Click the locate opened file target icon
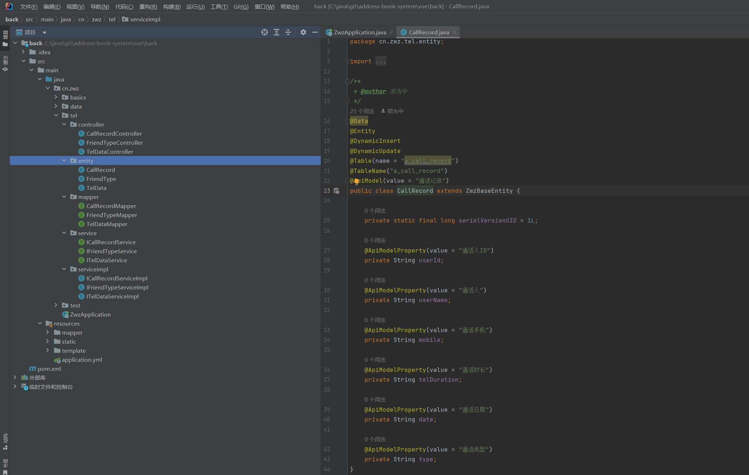 coord(265,32)
